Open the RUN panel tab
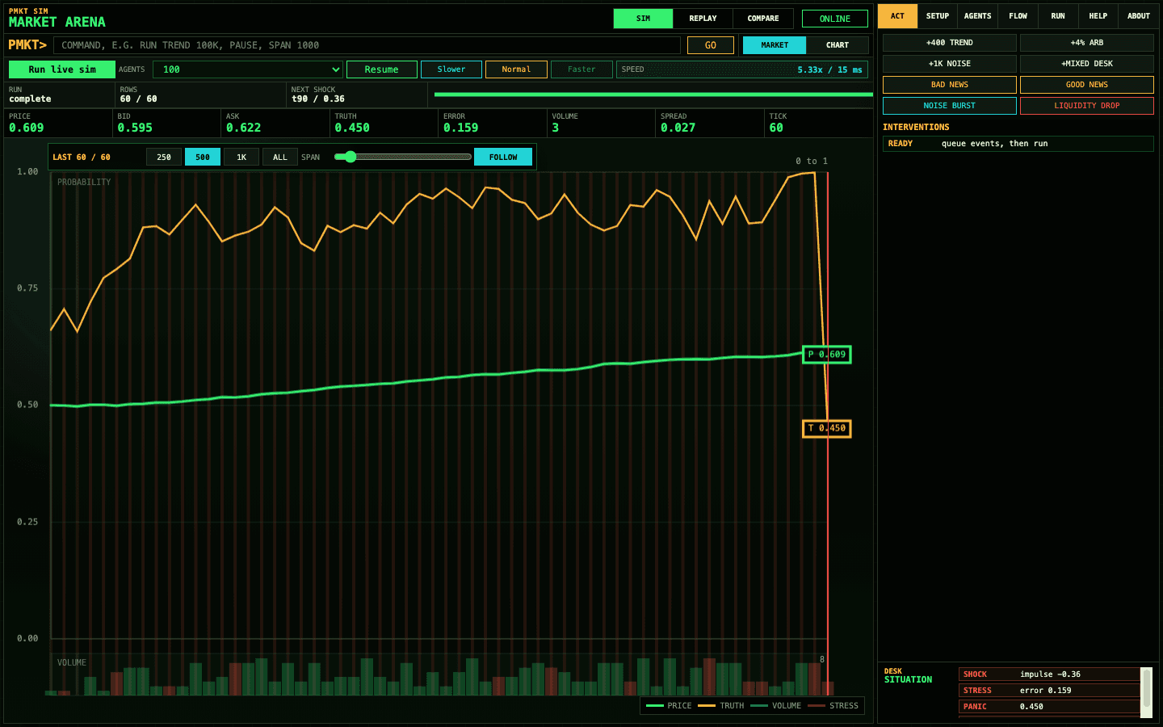1163x727 pixels. pos(1058,16)
